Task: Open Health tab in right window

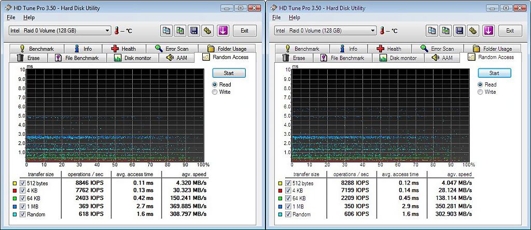Action: (389, 49)
